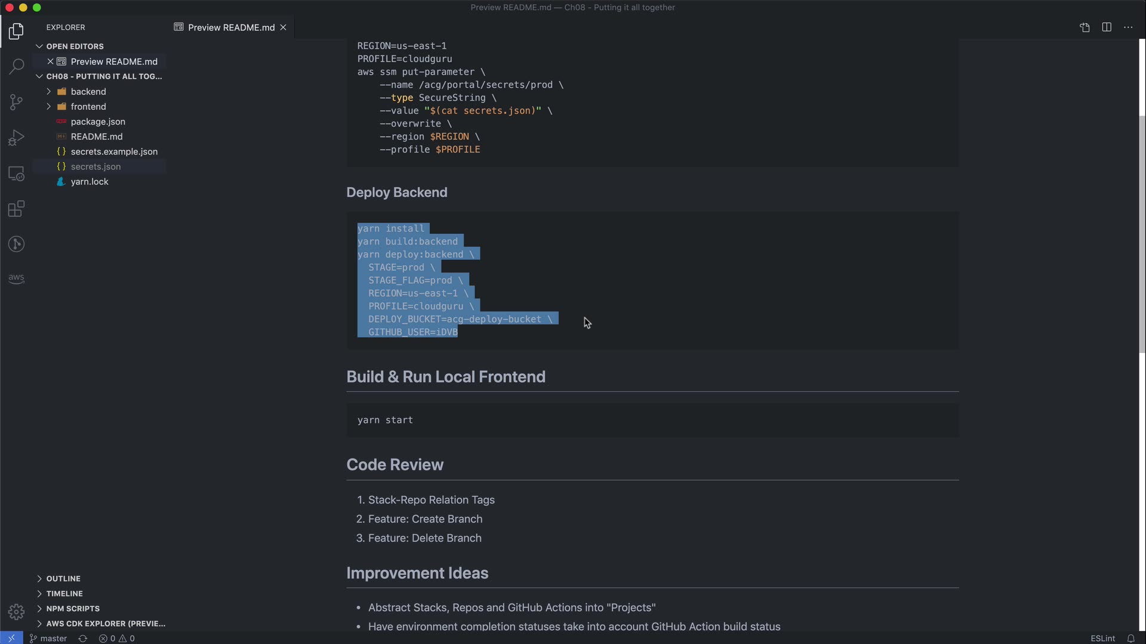The height and width of the screenshot is (644, 1146).
Task: Expand the NPM Scripts section
Action: [73, 608]
